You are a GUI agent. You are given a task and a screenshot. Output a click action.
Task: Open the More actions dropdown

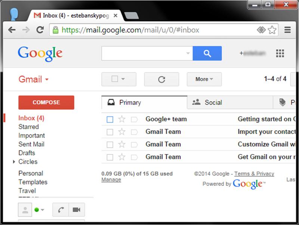click(204, 79)
